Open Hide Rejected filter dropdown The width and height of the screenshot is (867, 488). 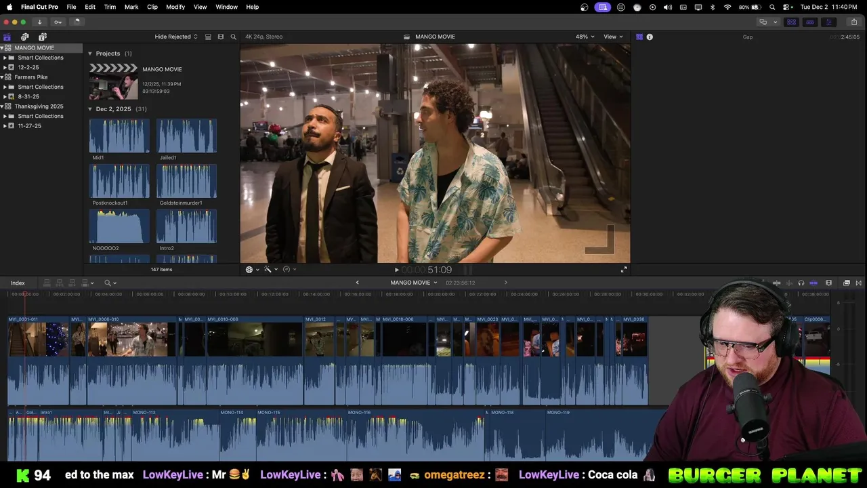click(176, 37)
